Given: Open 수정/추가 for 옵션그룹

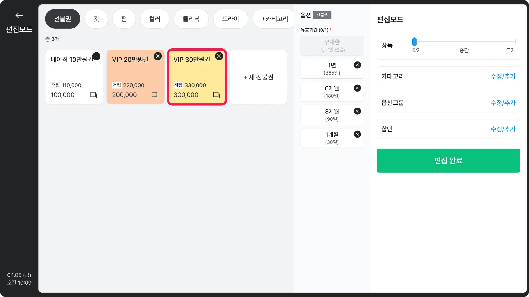Looking at the screenshot, I should 503,103.
